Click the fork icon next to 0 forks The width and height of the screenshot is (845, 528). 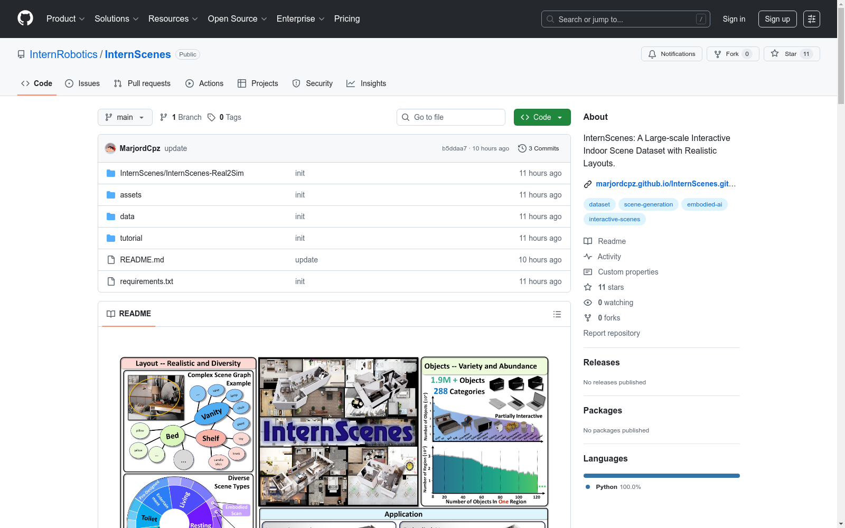(588, 318)
